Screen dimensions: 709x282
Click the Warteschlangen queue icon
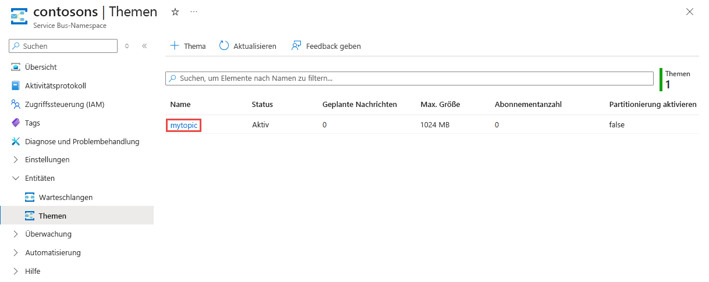30,198
